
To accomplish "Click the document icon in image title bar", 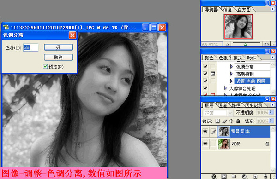I will click(x=6, y=28).
